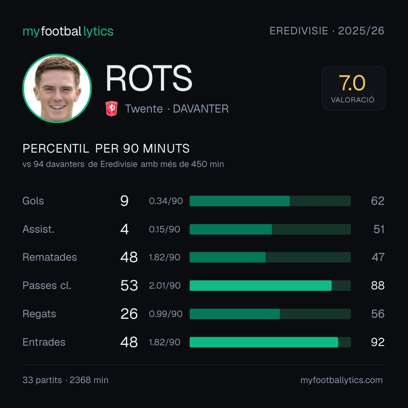The width and height of the screenshot is (408, 408).
Task: Open the myfootballytics.com link
Action: tap(342, 380)
